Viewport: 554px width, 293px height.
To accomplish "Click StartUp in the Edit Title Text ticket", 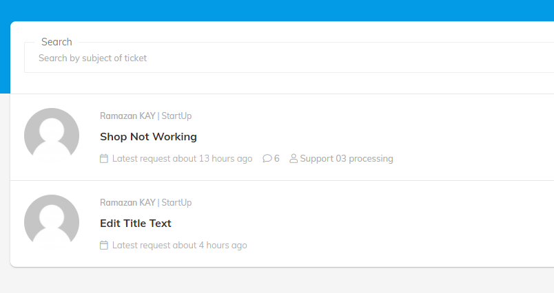I will [x=176, y=203].
